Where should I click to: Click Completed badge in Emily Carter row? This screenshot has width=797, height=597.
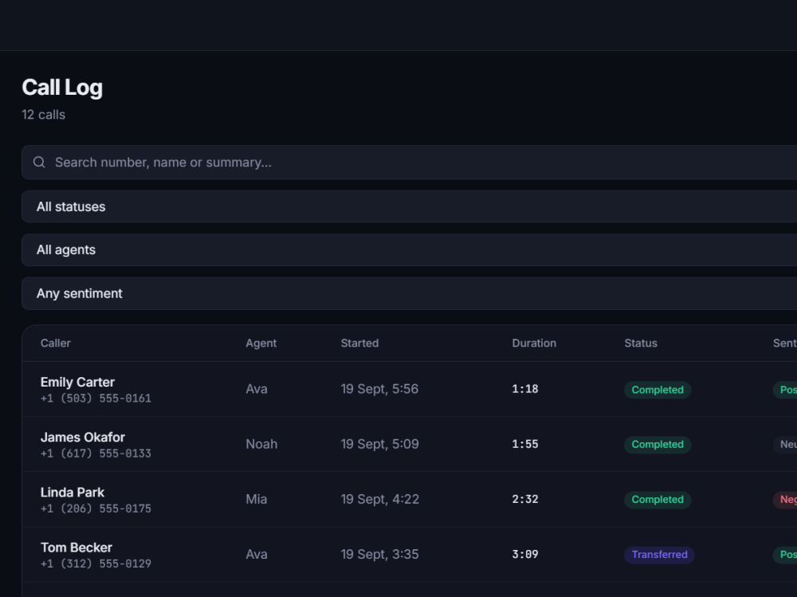[x=658, y=390]
